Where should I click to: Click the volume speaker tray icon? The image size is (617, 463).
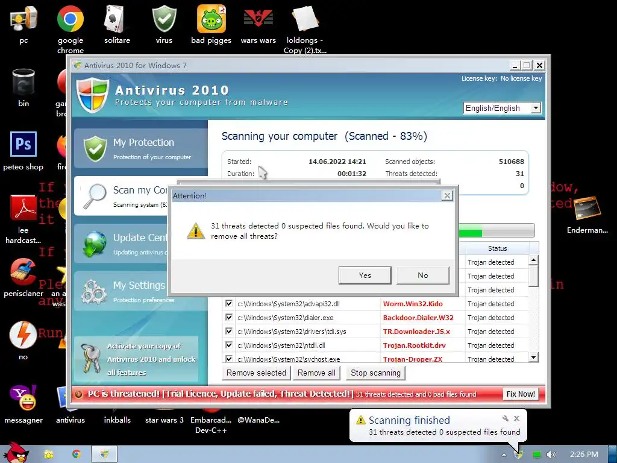[x=551, y=455]
